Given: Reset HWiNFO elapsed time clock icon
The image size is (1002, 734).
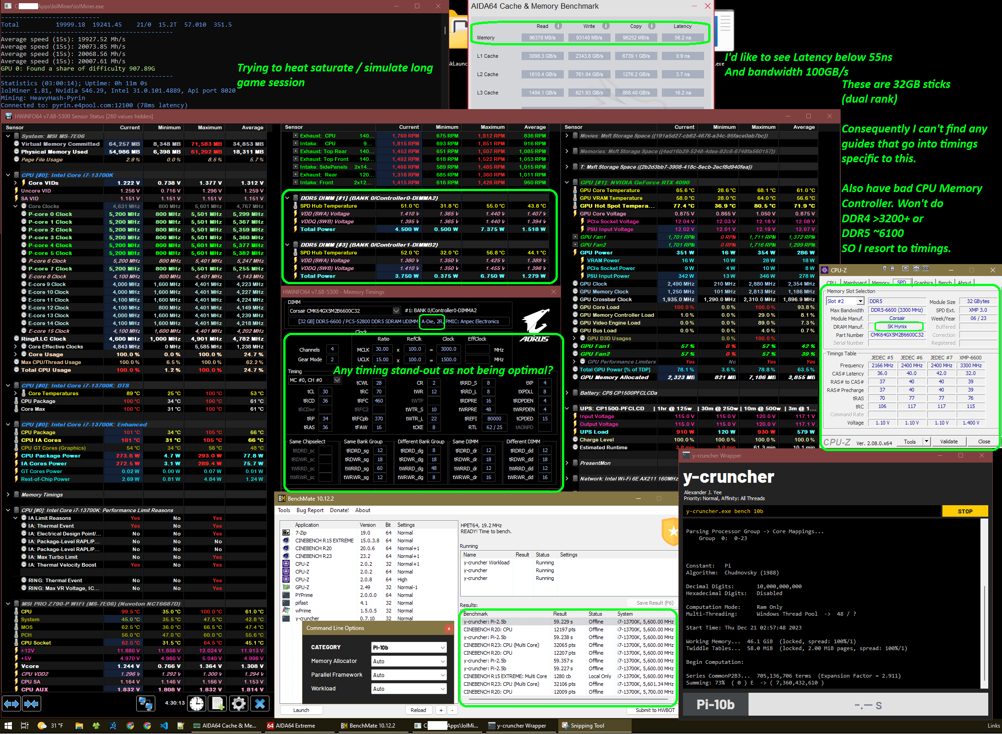Looking at the screenshot, I should 197,703.
